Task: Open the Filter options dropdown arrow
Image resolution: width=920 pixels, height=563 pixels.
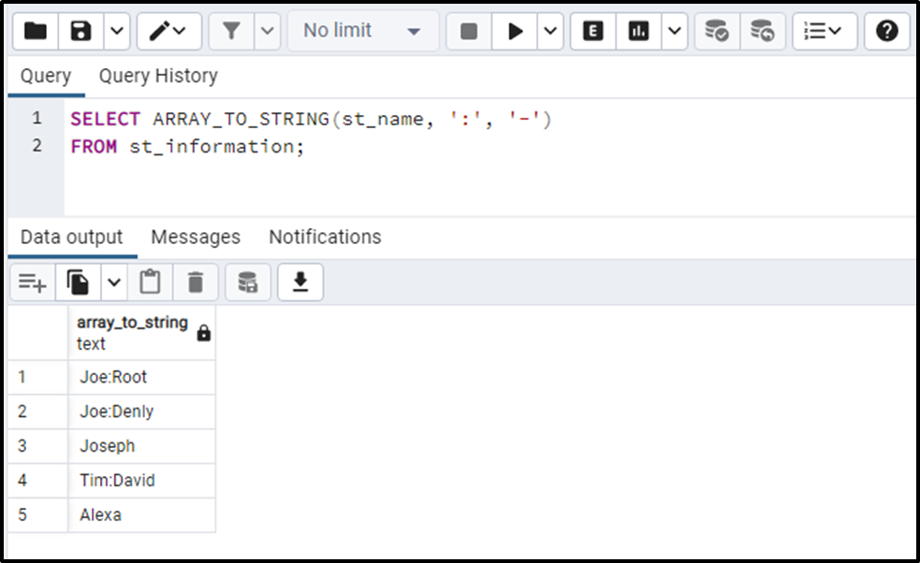Action: tap(268, 31)
